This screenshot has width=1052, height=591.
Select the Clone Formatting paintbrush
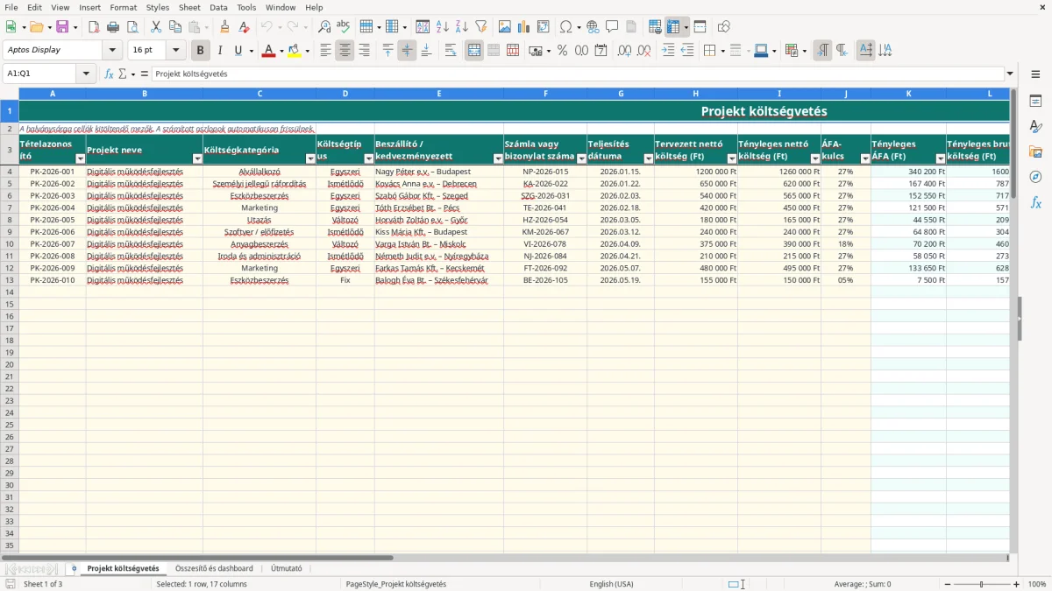point(224,27)
